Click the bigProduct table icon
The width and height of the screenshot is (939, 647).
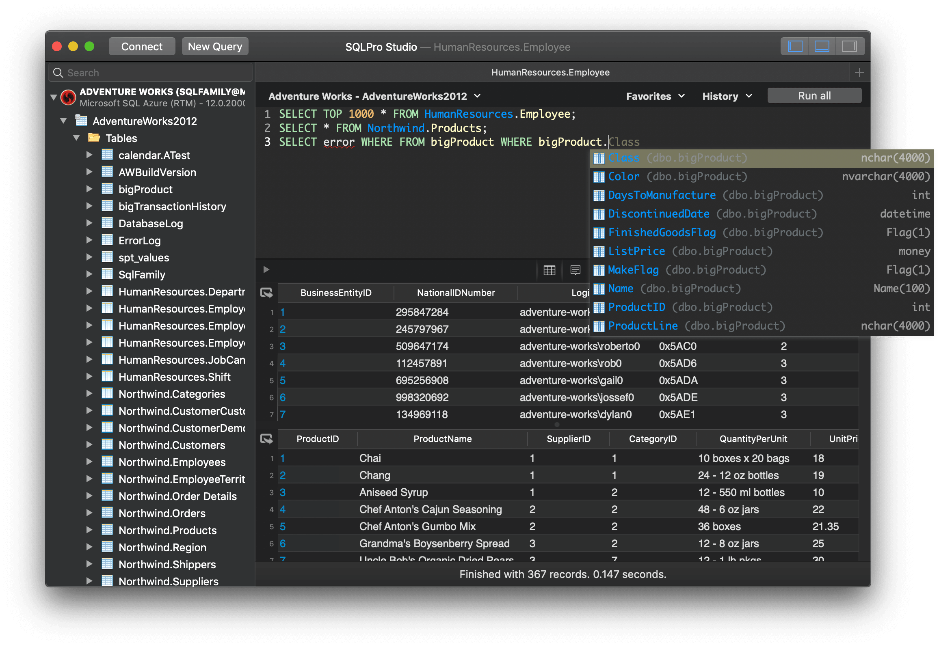(107, 189)
